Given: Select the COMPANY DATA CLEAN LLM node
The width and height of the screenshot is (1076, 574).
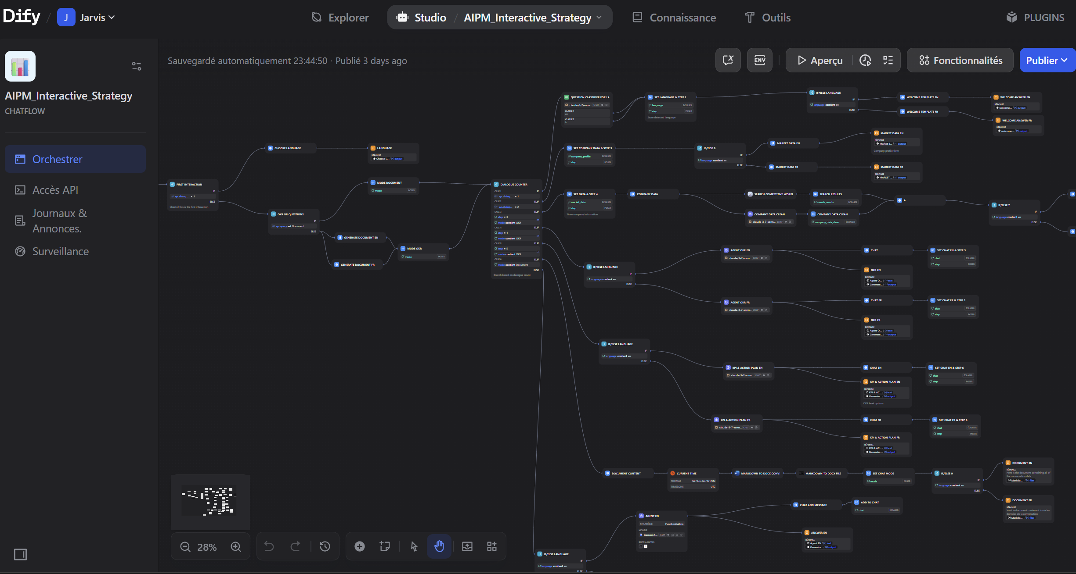Looking at the screenshot, I should (x=771, y=218).
